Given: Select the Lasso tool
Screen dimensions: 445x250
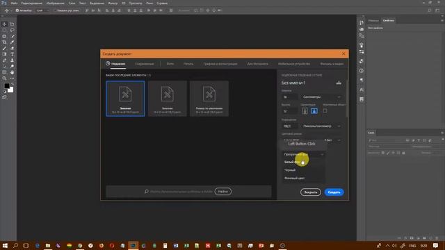Looking at the screenshot, I should click(13, 30).
